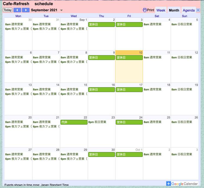Go to next month arrow

click(26, 10)
